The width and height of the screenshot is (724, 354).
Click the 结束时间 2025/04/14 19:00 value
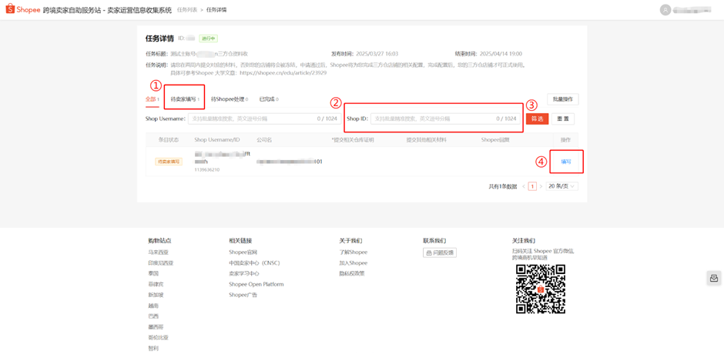[x=501, y=54]
